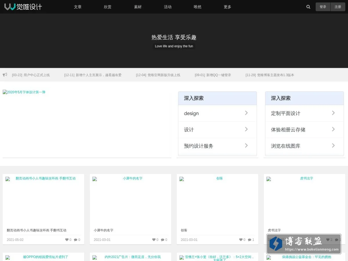
Task: Select the design link in 深入探索
Action: 191,113
